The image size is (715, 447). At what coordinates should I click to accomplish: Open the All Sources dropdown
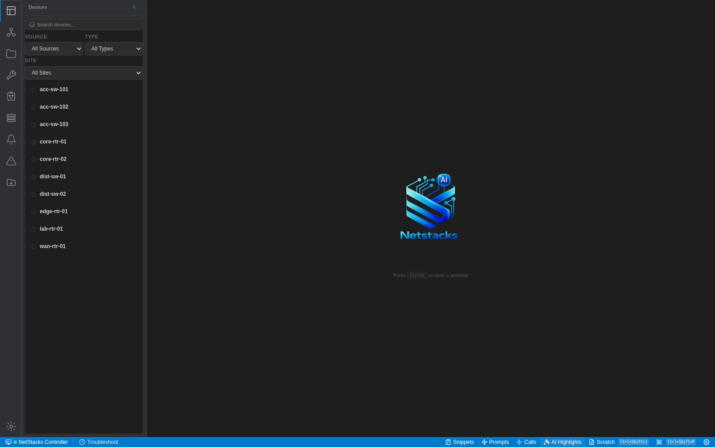tap(54, 49)
